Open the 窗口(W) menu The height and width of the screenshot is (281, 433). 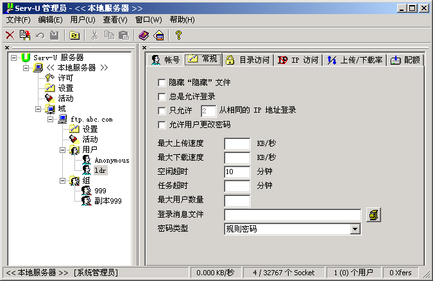149,20
